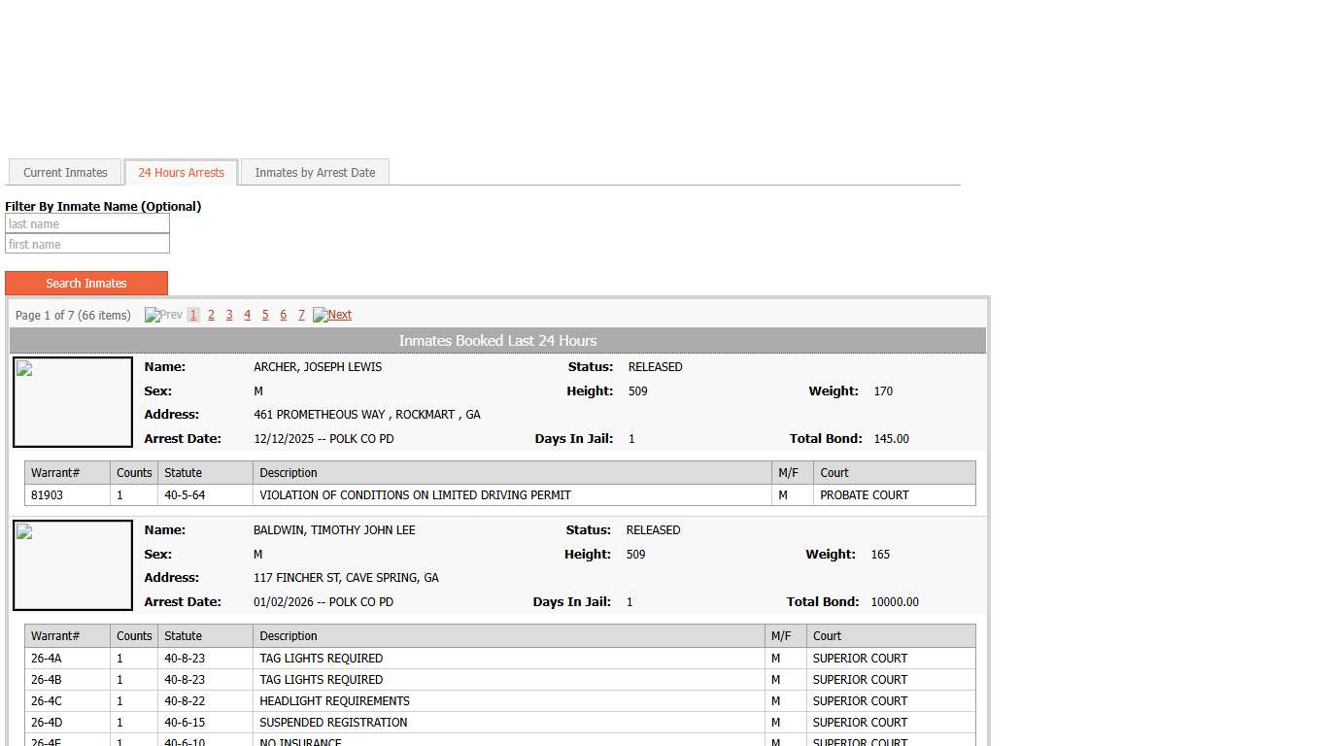Open BALDWIN, TIMOTHY JOHN LEE mugshot placeholder
Image resolution: width=1327 pixels, height=746 pixels.
click(x=72, y=564)
